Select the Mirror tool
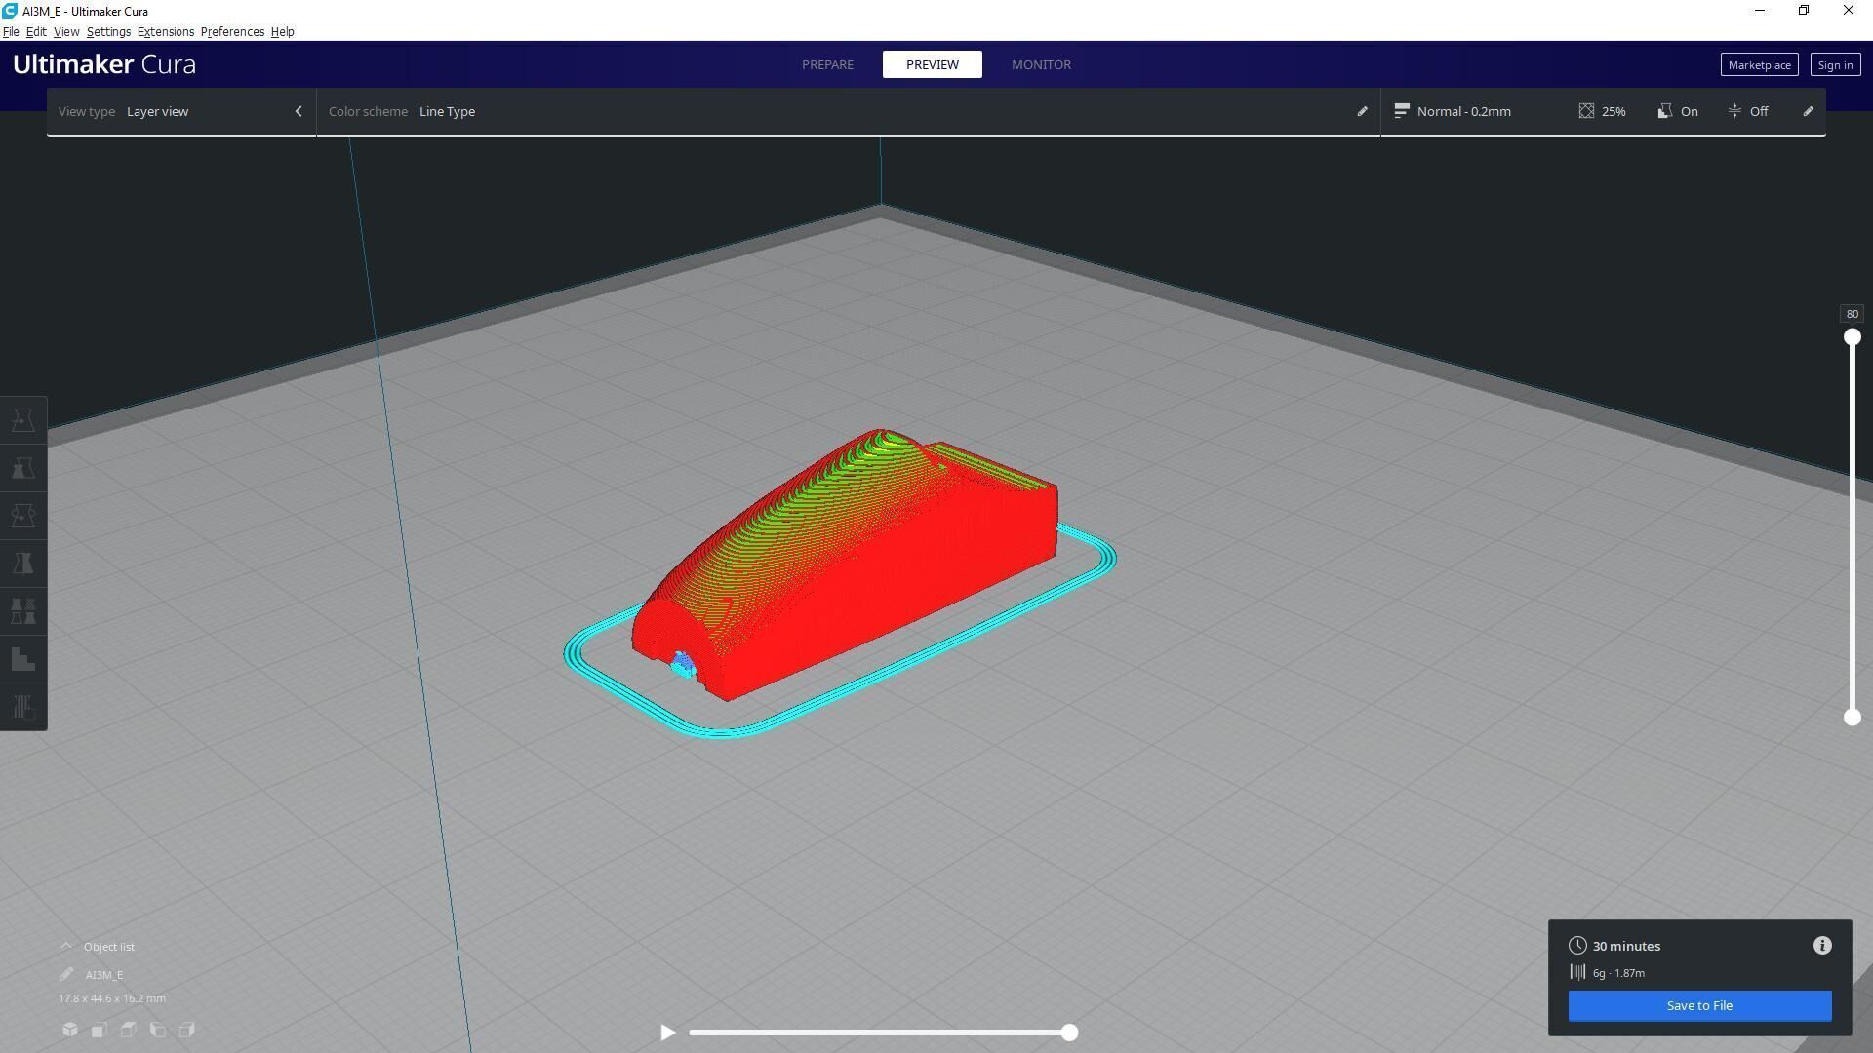The height and width of the screenshot is (1053, 1873). click(23, 564)
